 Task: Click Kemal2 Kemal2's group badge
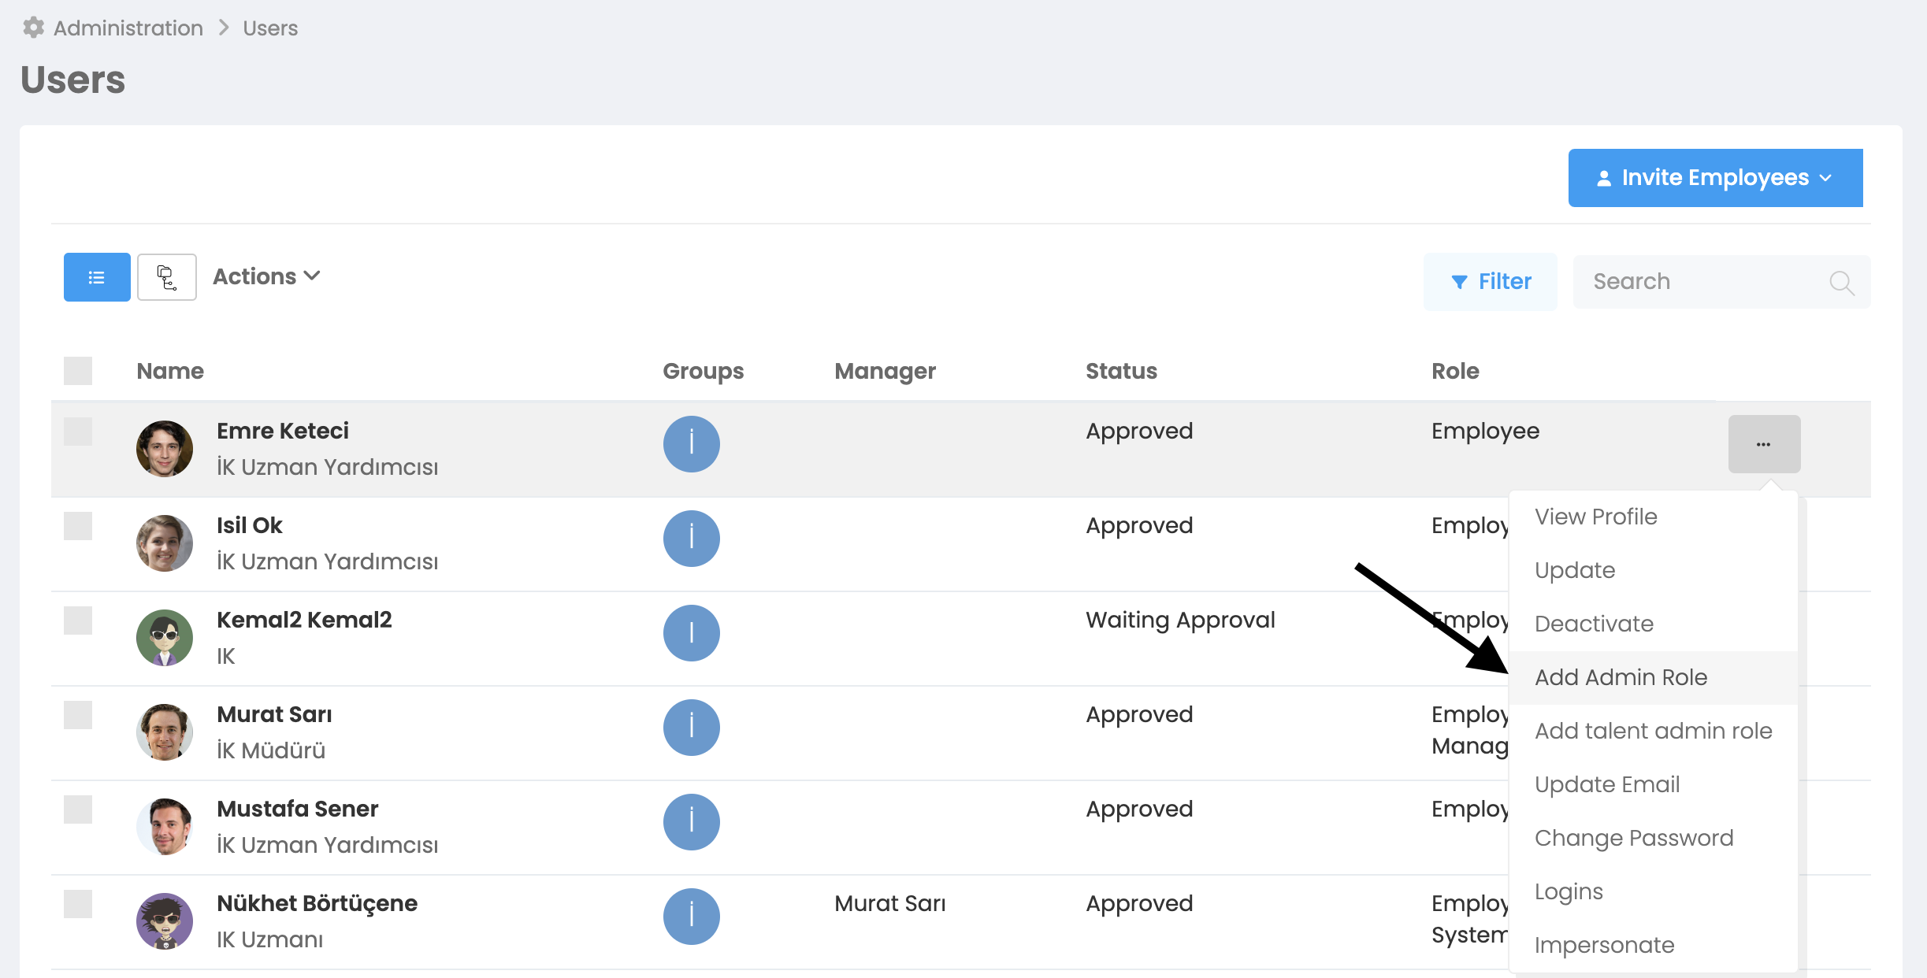[691, 633]
